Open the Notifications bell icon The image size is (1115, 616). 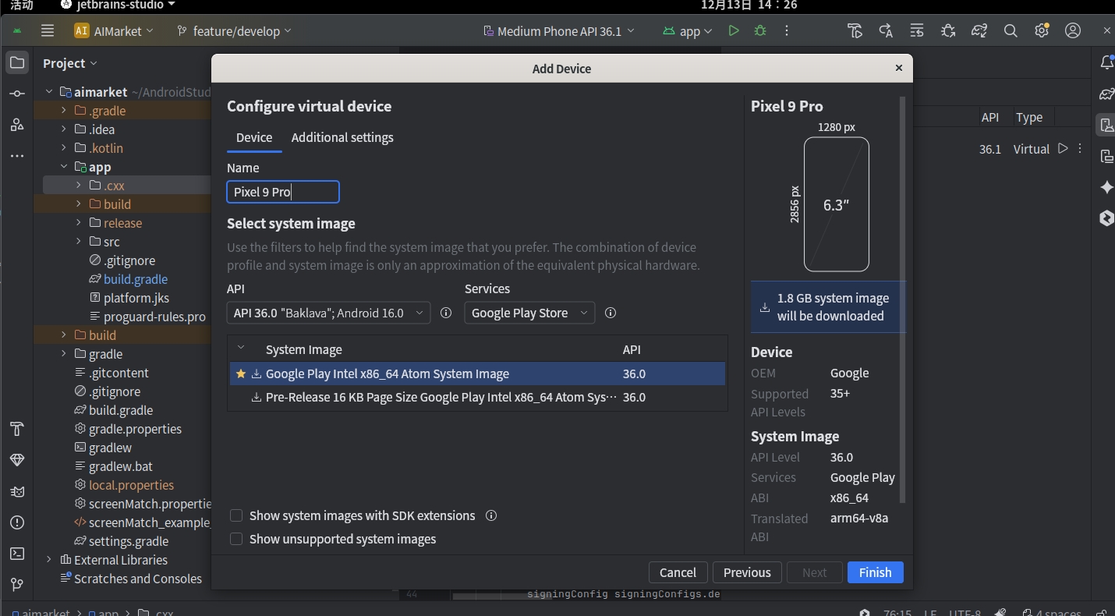click(1106, 63)
